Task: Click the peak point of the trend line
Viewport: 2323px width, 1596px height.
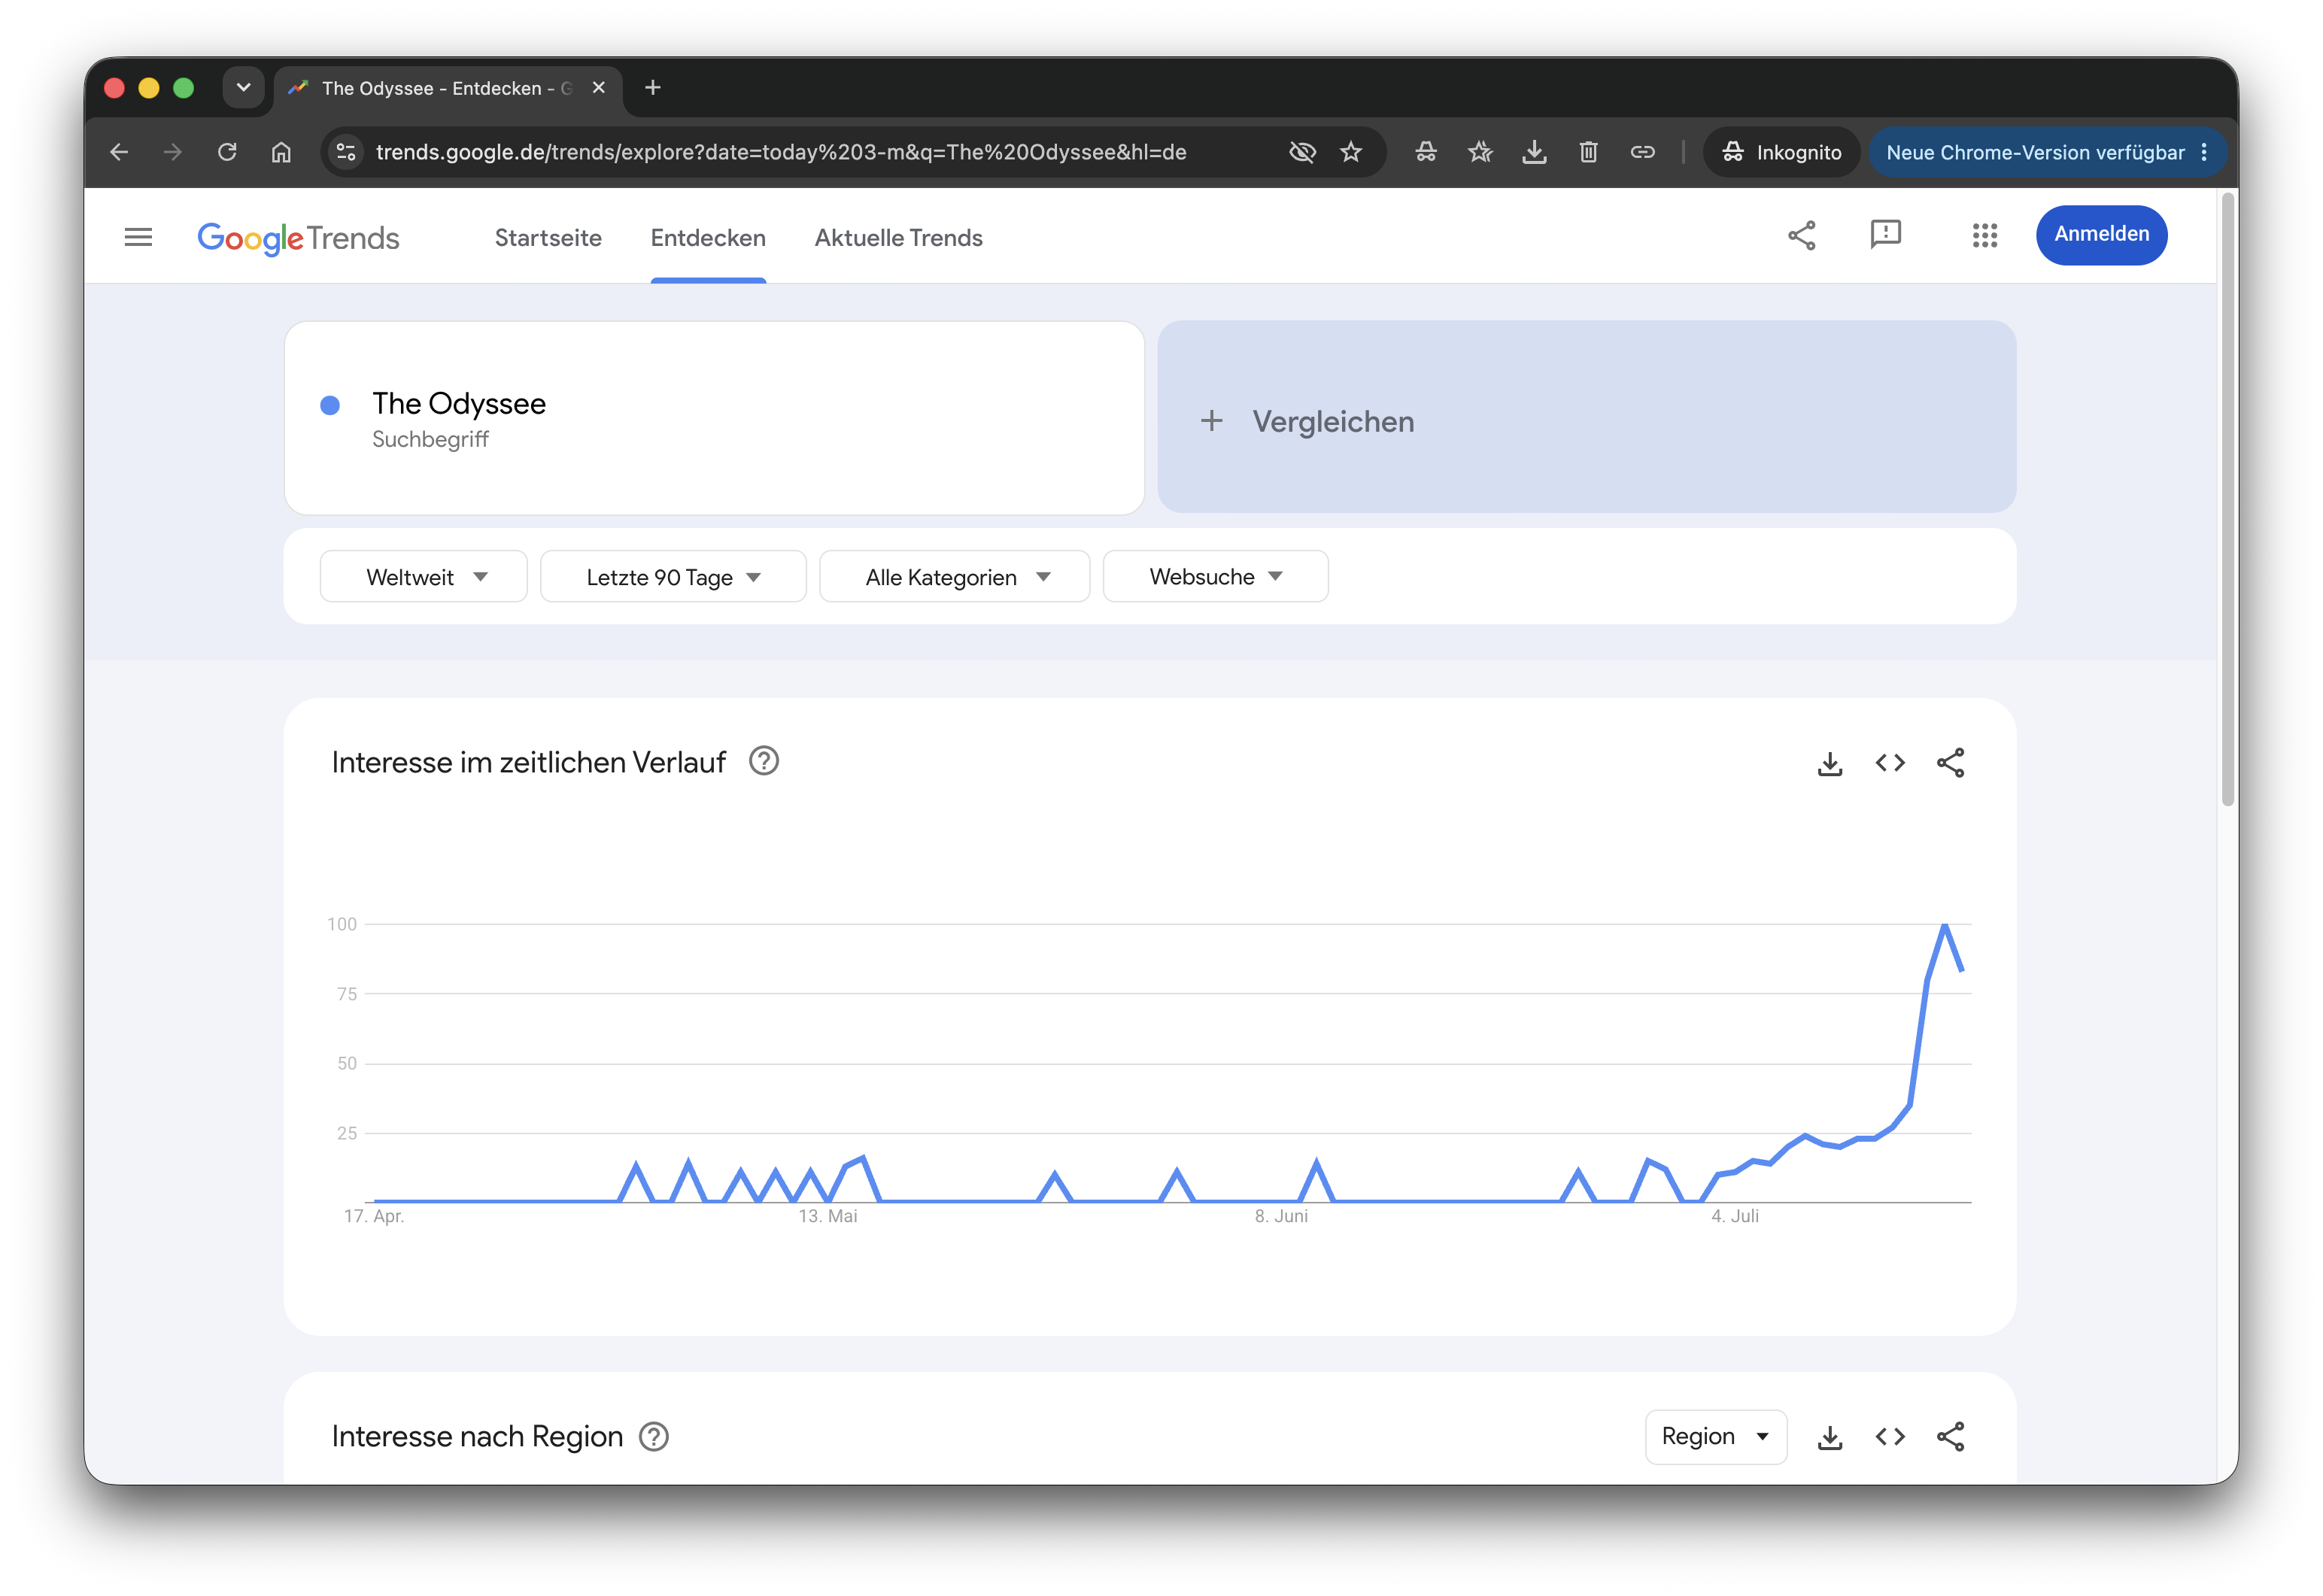Action: [x=1944, y=925]
